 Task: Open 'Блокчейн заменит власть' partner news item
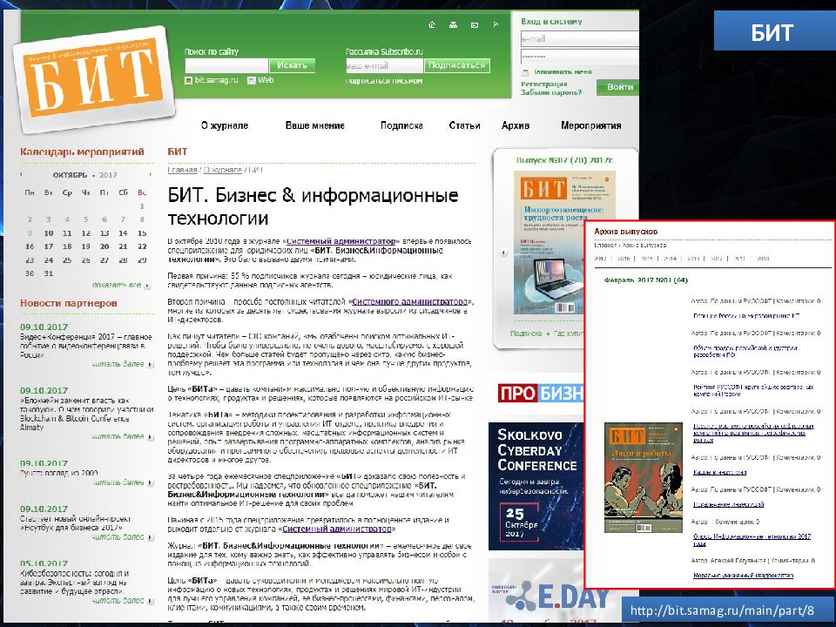tap(87, 414)
